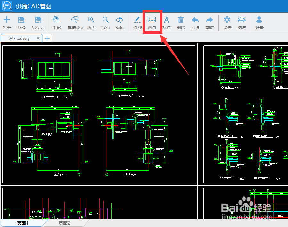Switch to 页面2 sheet tab
Image resolution: width=288 pixels, height=227 pixels.
pyautogui.click(x=64, y=223)
